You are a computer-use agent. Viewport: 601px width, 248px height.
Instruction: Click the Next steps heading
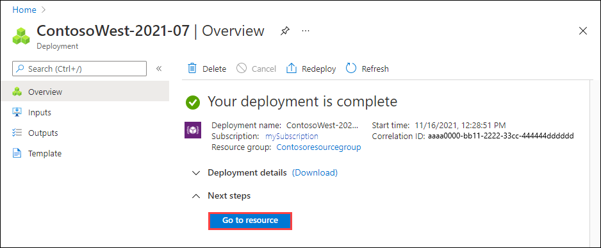click(229, 195)
